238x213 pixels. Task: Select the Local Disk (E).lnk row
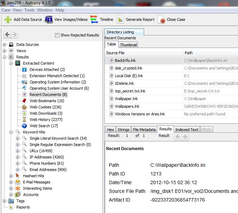click(171, 76)
